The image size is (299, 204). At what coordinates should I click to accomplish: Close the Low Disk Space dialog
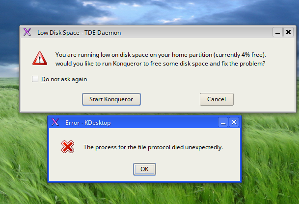coord(288,32)
